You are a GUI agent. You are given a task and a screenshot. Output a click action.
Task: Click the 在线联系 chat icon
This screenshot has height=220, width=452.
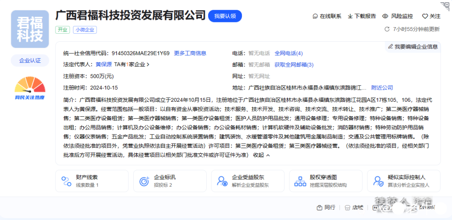click(315, 16)
